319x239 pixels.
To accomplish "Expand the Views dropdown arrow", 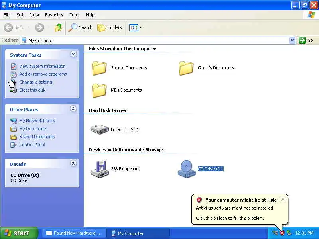I will (x=141, y=27).
